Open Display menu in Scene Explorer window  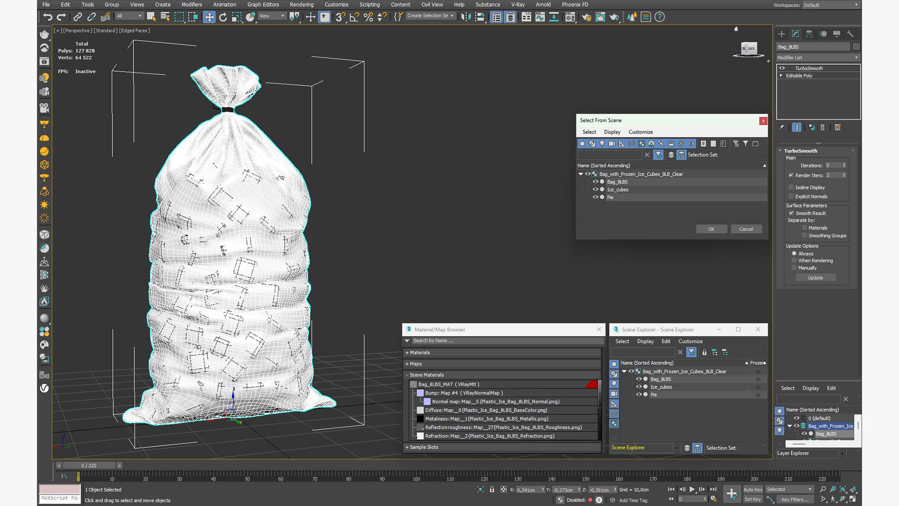click(645, 342)
